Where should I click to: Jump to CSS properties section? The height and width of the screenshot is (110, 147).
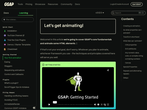131,45
